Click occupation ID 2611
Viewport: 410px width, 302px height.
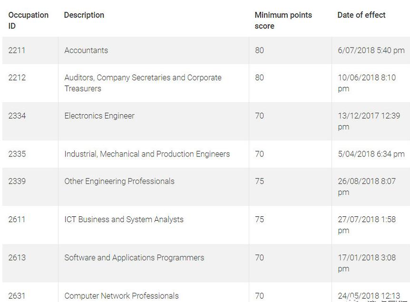click(17, 219)
